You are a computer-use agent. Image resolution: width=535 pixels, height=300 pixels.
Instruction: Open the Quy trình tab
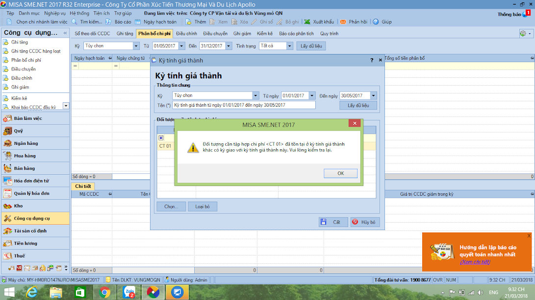pos(329,34)
